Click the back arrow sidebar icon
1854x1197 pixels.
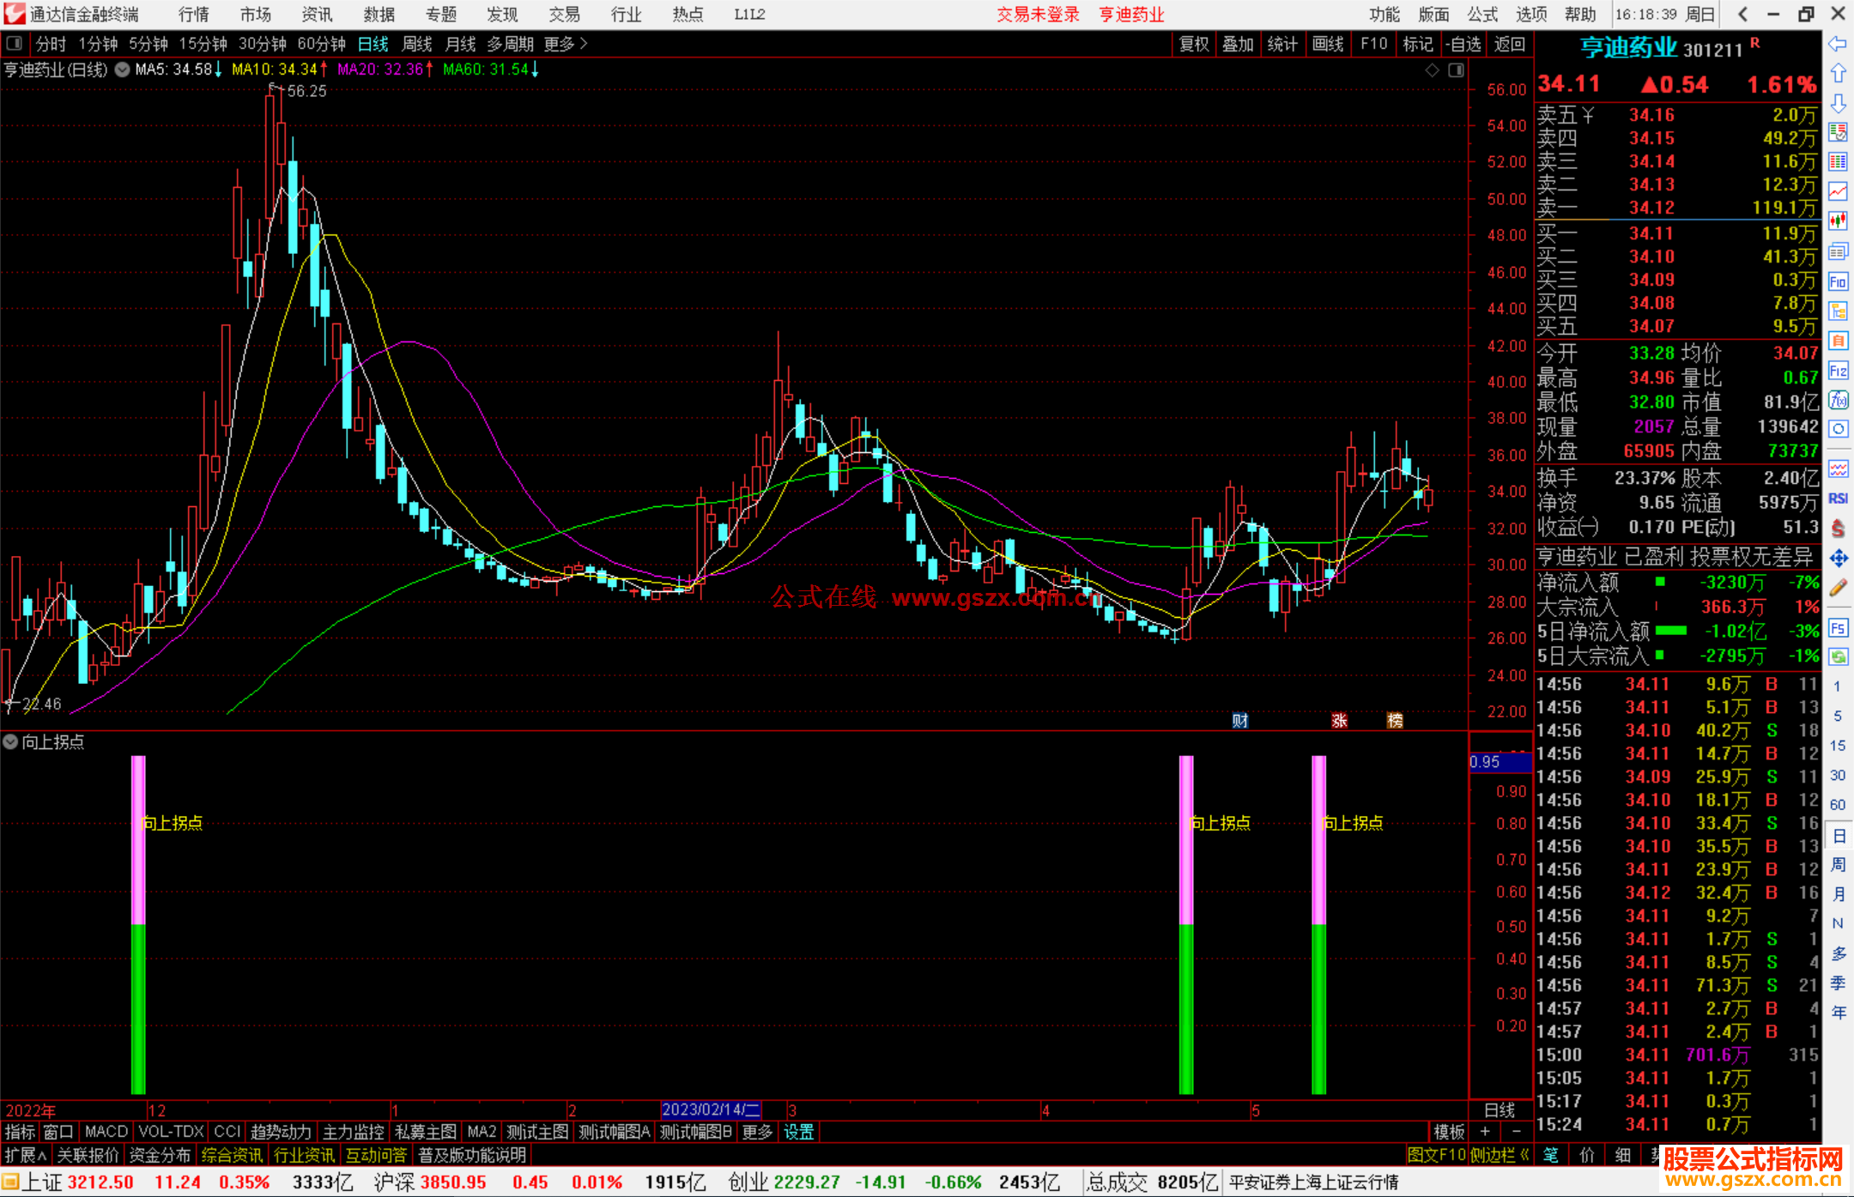pyautogui.click(x=1838, y=44)
